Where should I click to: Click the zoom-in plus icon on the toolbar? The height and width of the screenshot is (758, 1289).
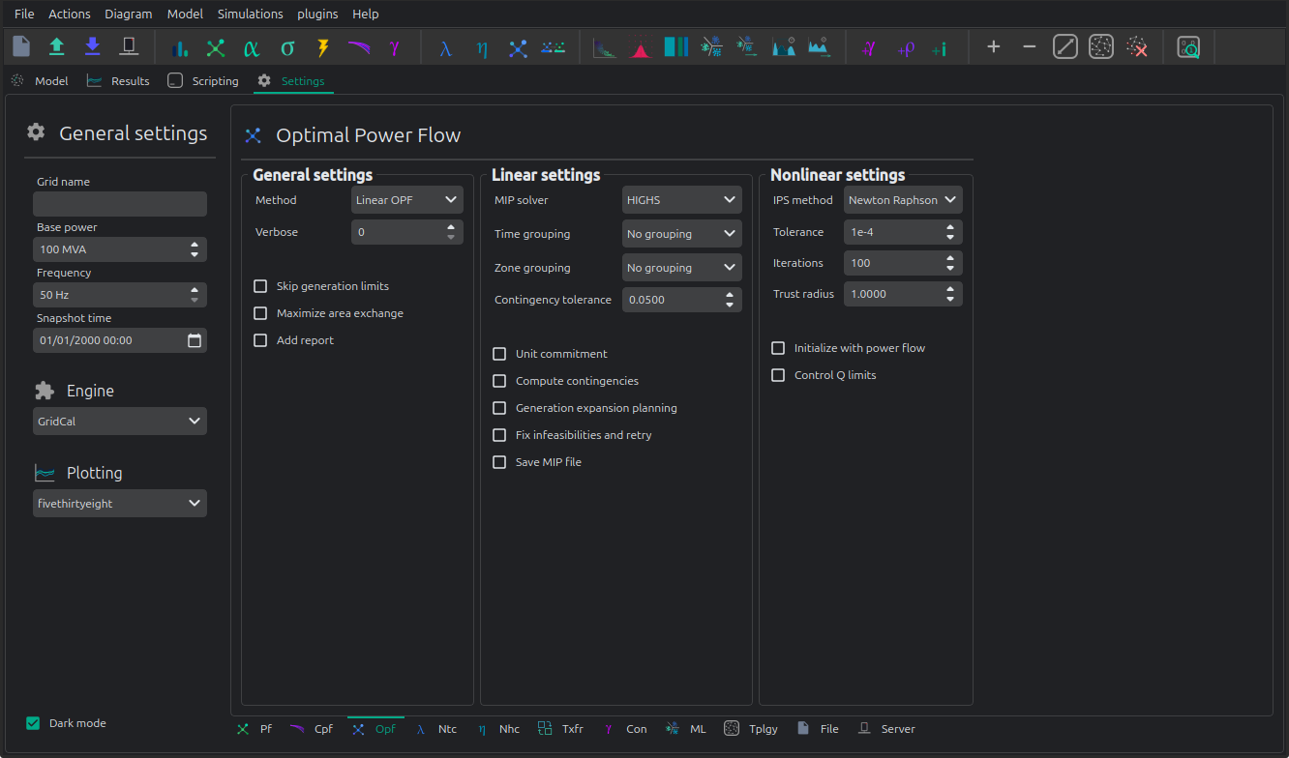pos(994,45)
